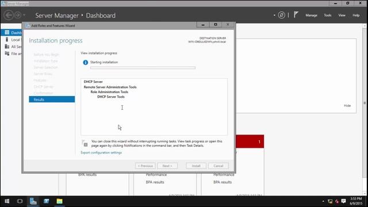The width and height of the screenshot is (368, 207).
Task: Click the middle tile's Performance entry
Action: click(156, 175)
